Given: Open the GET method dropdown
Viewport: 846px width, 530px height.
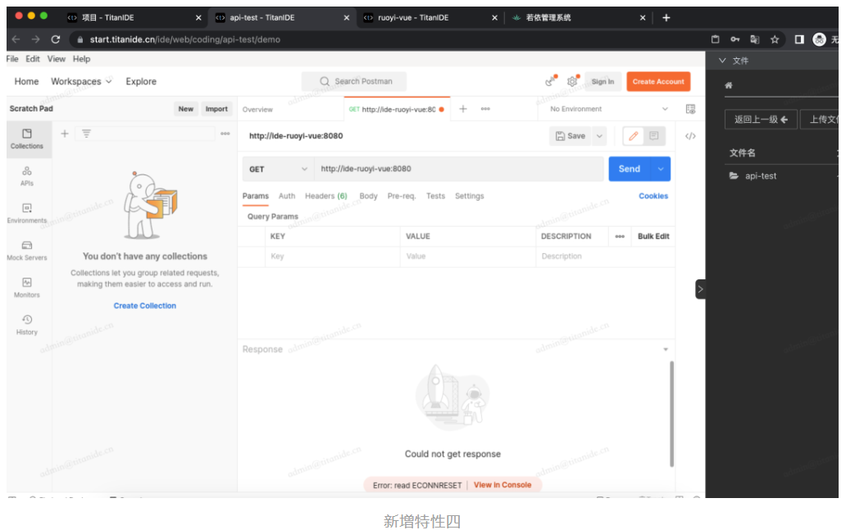Looking at the screenshot, I should pos(276,168).
